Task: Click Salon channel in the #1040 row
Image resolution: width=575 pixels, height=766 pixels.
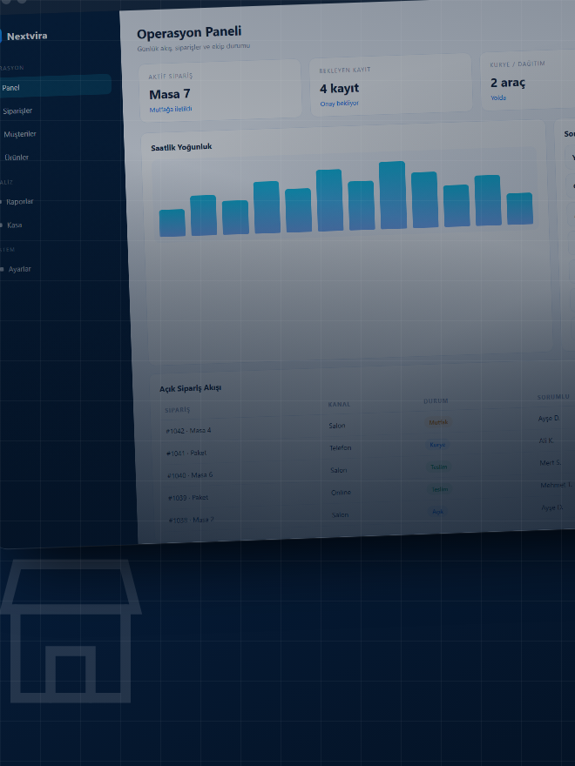Action: tap(338, 470)
